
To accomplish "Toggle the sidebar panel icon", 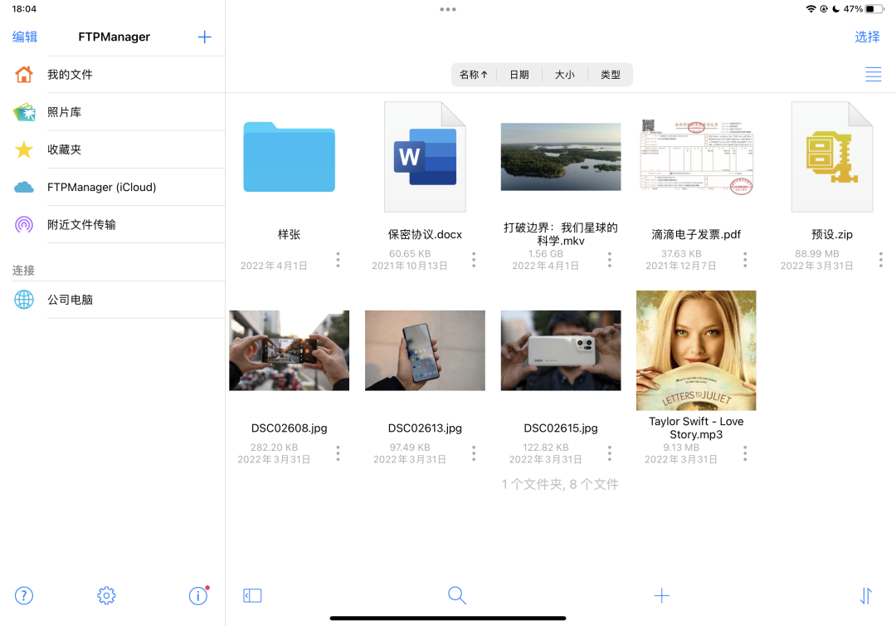I will [252, 595].
